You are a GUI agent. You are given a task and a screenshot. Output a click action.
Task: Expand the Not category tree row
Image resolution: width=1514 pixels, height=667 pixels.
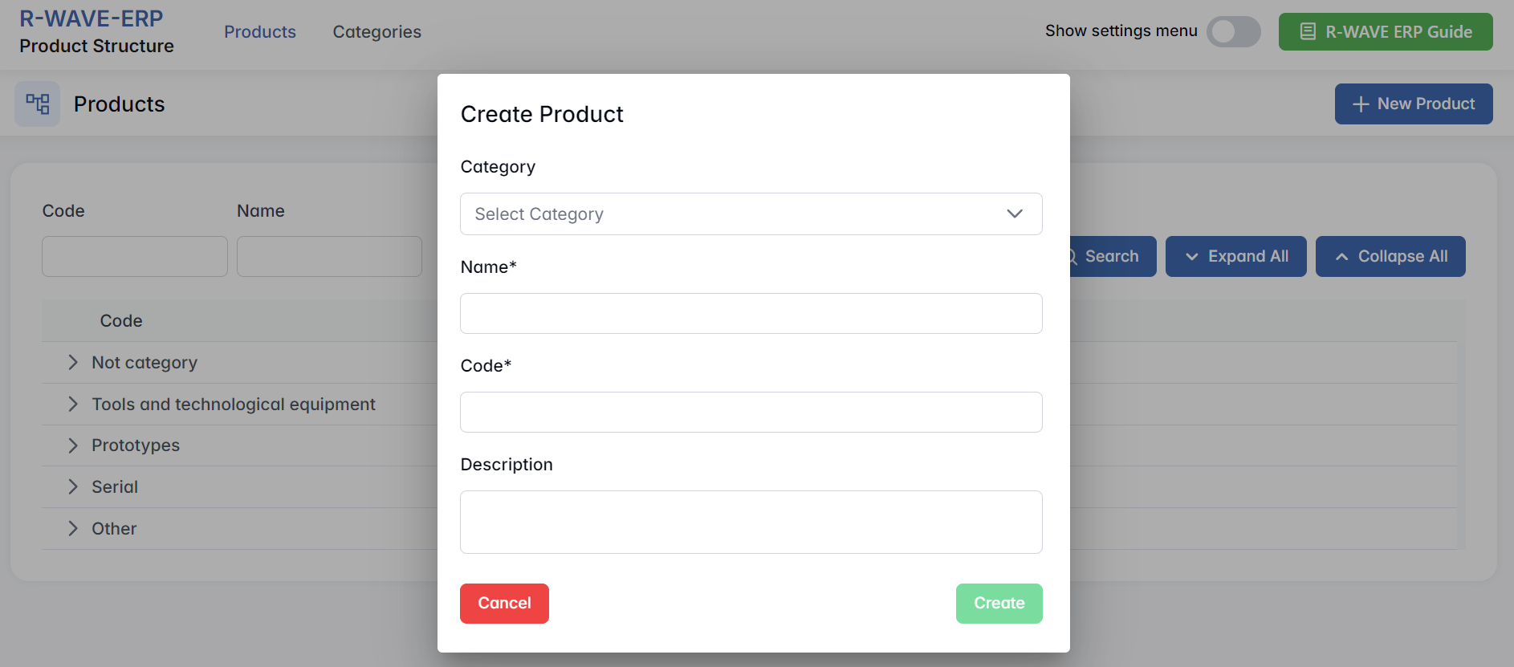(73, 363)
